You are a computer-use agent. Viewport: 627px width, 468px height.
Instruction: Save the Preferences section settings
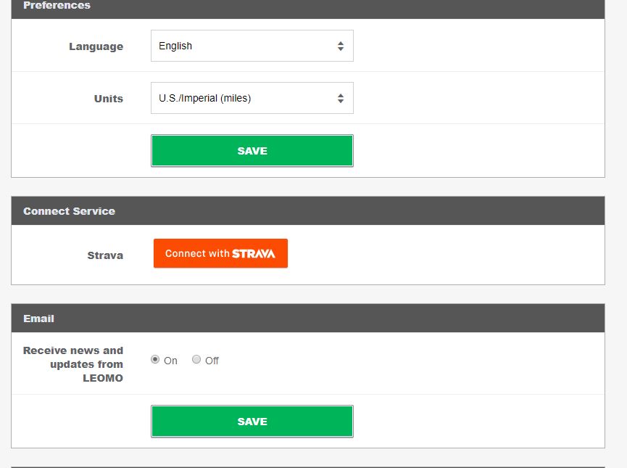tap(252, 151)
